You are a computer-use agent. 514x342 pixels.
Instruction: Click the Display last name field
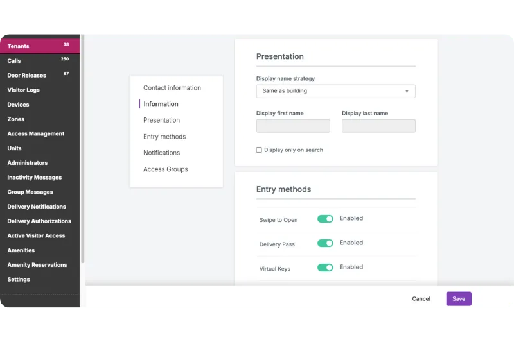point(378,126)
